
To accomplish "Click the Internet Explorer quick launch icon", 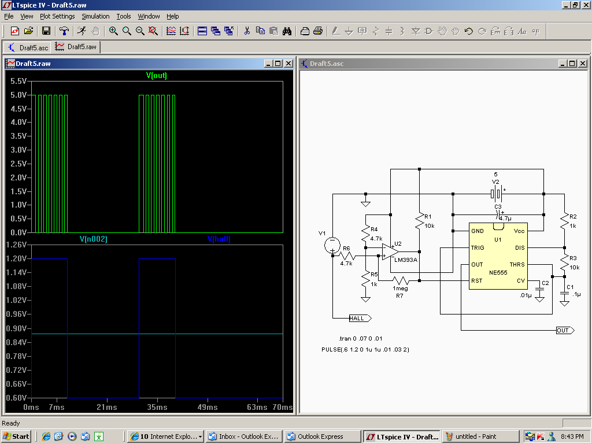I will tap(46, 436).
